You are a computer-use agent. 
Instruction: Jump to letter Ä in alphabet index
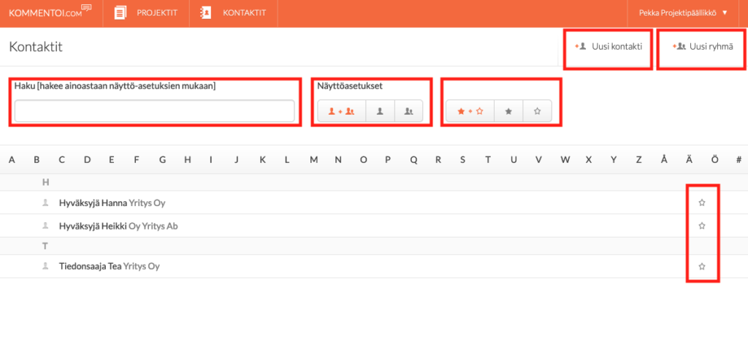(689, 160)
